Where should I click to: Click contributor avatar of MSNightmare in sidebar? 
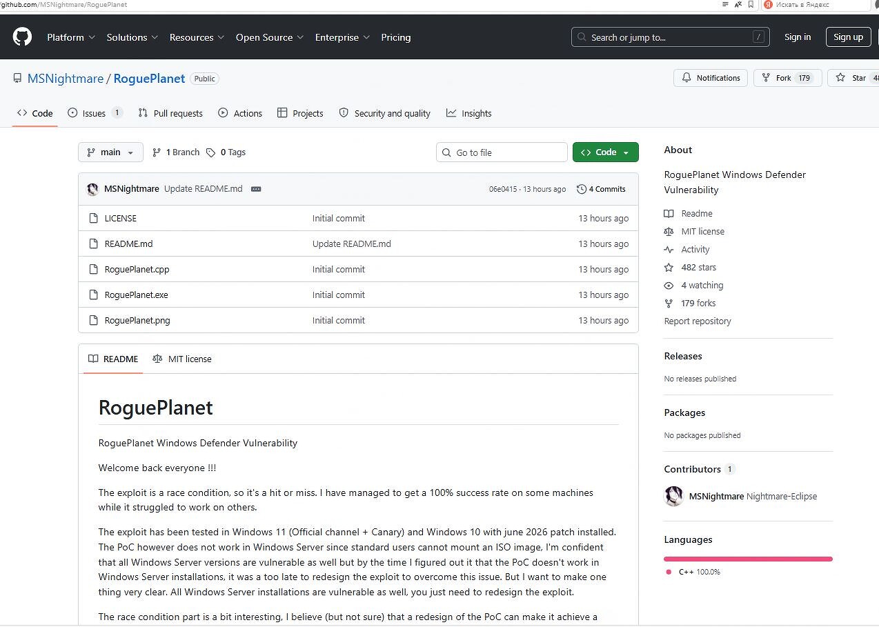click(x=673, y=496)
